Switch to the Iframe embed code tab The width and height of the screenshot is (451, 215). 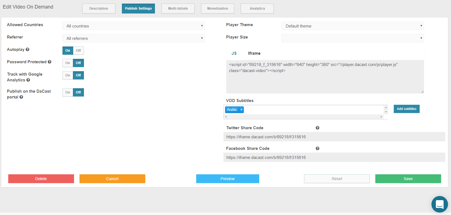254,53
